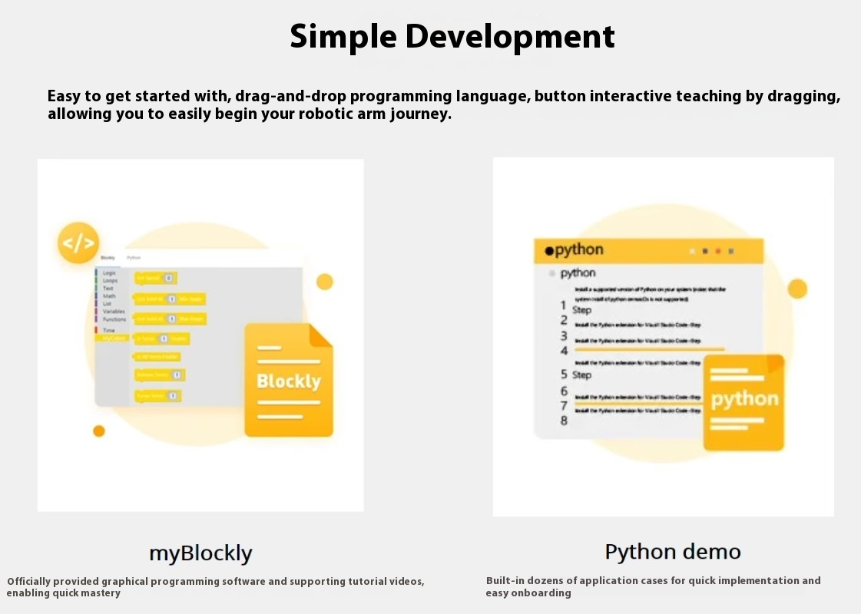Click the red dot in python window header

pyautogui.click(x=717, y=251)
